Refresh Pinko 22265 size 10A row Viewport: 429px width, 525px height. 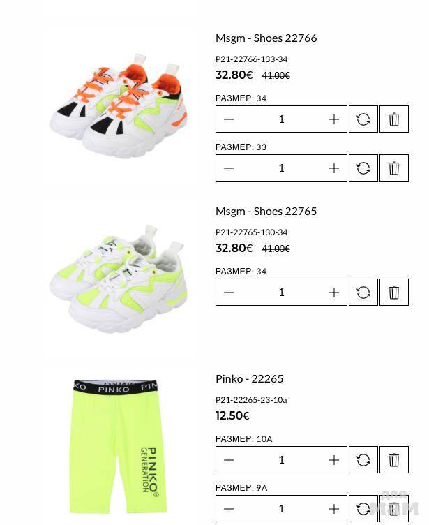click(x=363, y=459)
